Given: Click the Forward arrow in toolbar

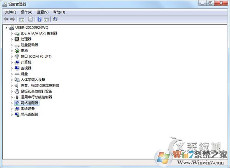Looking at the screenshot, I should [13, 19].
